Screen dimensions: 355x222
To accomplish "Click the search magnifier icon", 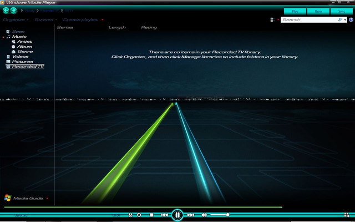I will (x=340, y=20).
